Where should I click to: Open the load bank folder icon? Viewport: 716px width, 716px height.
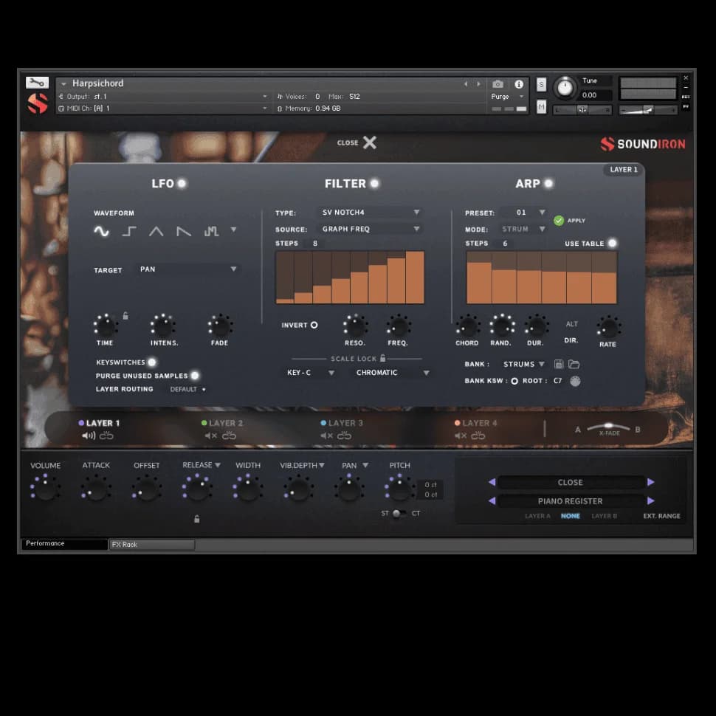[574, 364]
